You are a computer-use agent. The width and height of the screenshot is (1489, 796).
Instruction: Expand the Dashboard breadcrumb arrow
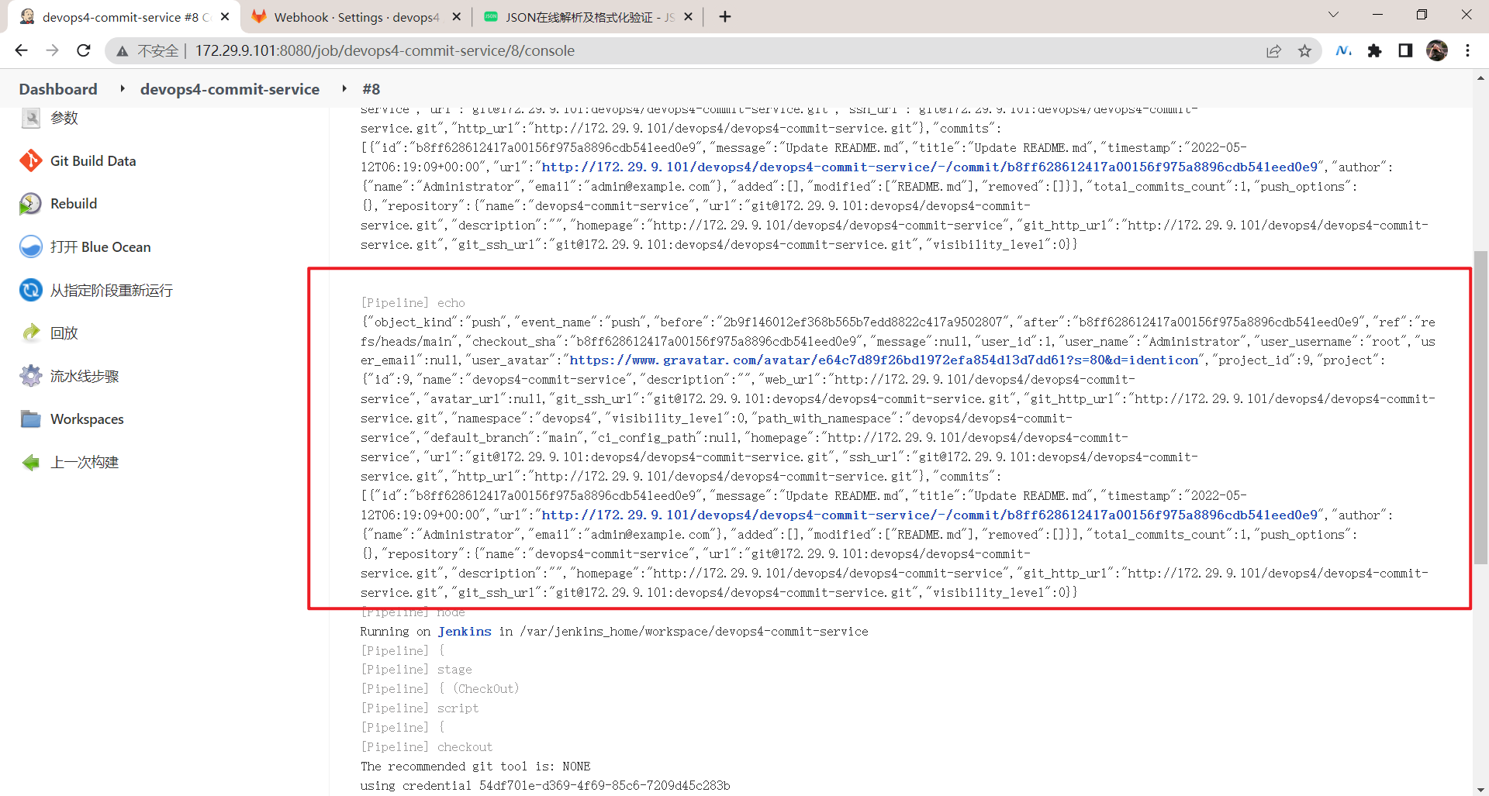(x=122, y=89)
